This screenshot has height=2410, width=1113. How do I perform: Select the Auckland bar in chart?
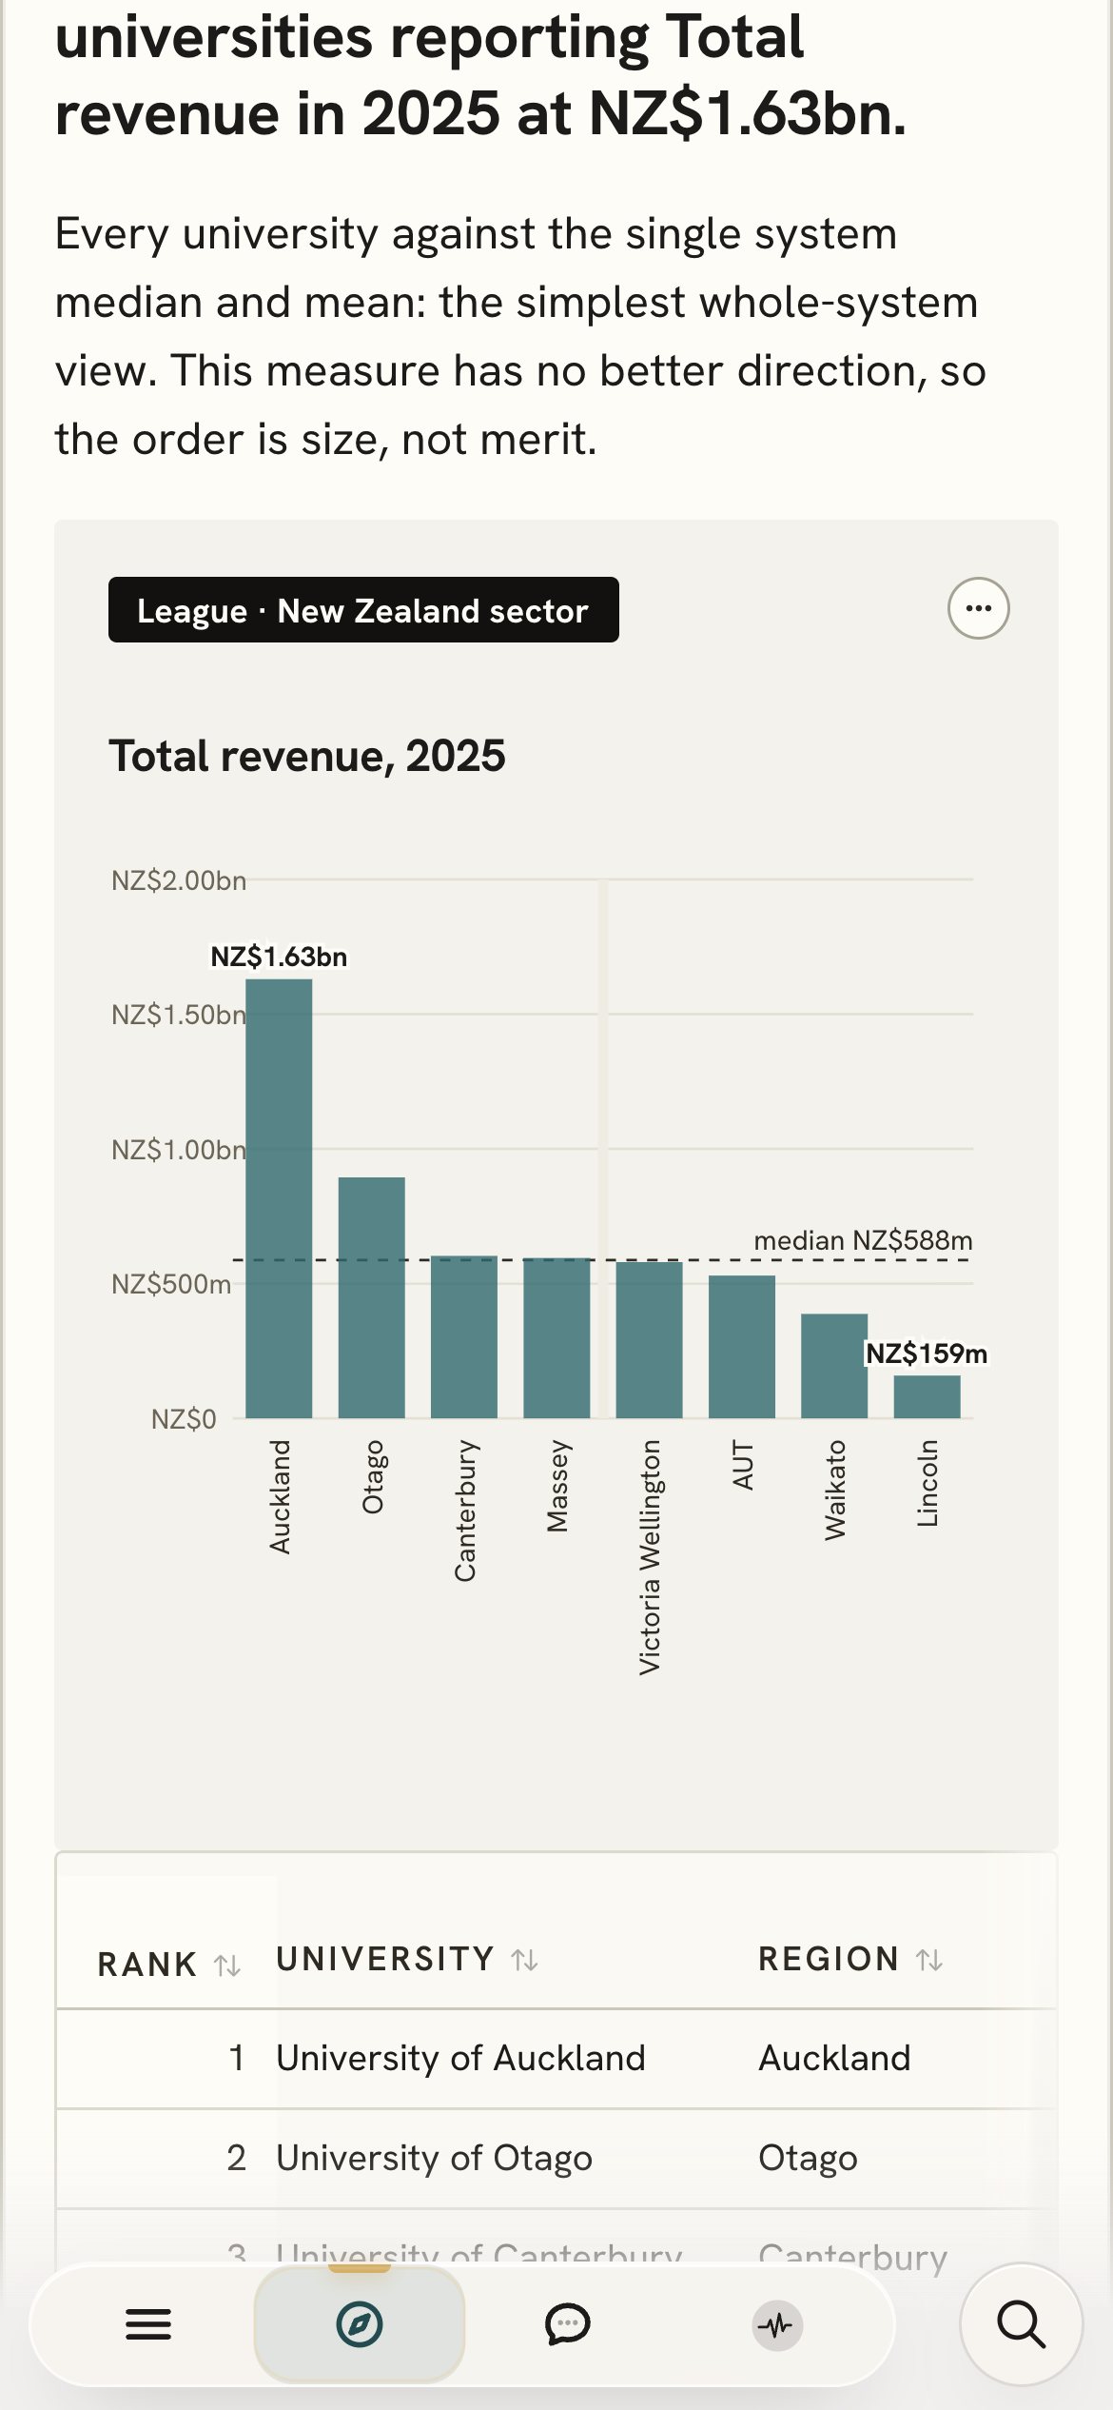point(279,1198)
